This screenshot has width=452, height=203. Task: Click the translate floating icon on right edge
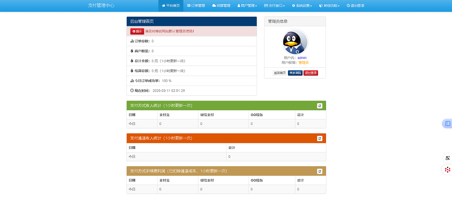pyautogui.click(x=447, y=124)
